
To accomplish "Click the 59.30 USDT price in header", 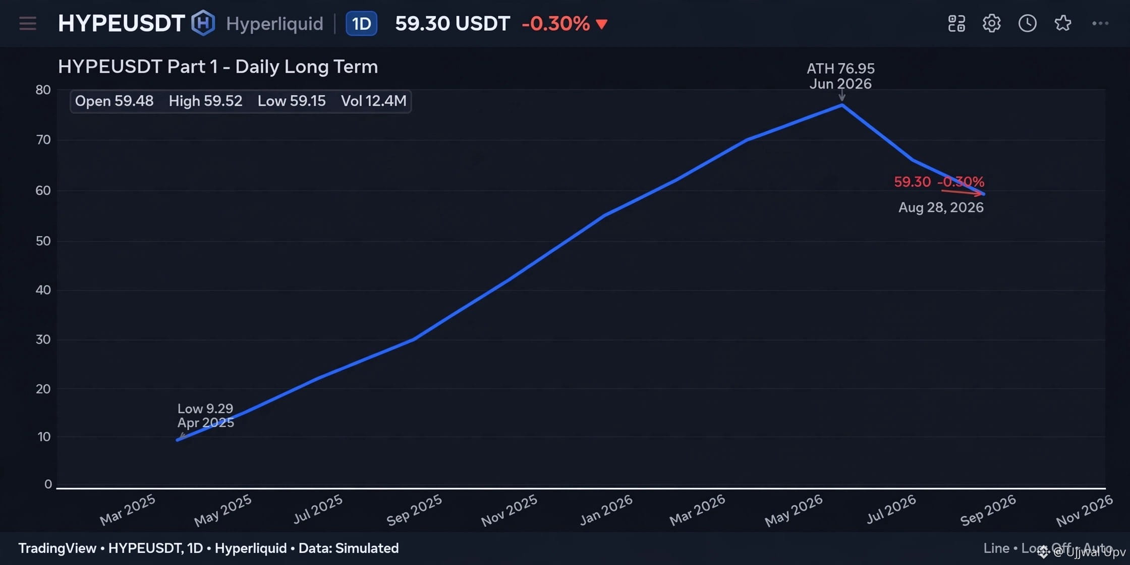I will pos(453,23).
